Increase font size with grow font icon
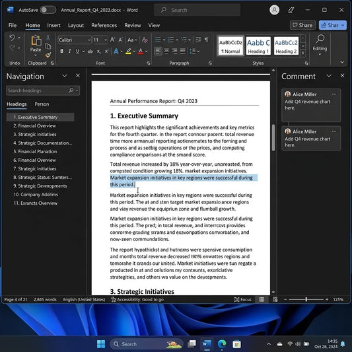Viewport: 352px width, 352px height. pos(112,40)
